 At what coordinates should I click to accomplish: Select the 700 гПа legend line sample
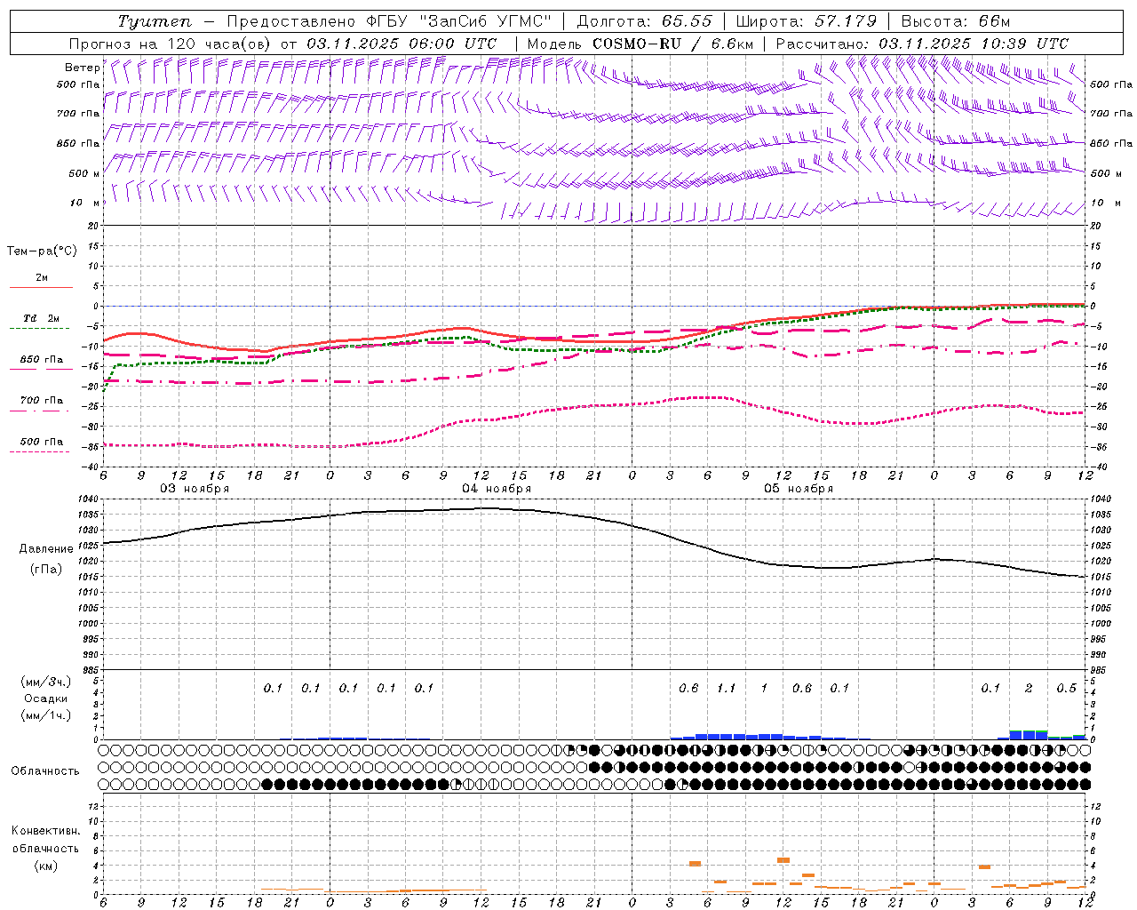[x=39, y=411]
